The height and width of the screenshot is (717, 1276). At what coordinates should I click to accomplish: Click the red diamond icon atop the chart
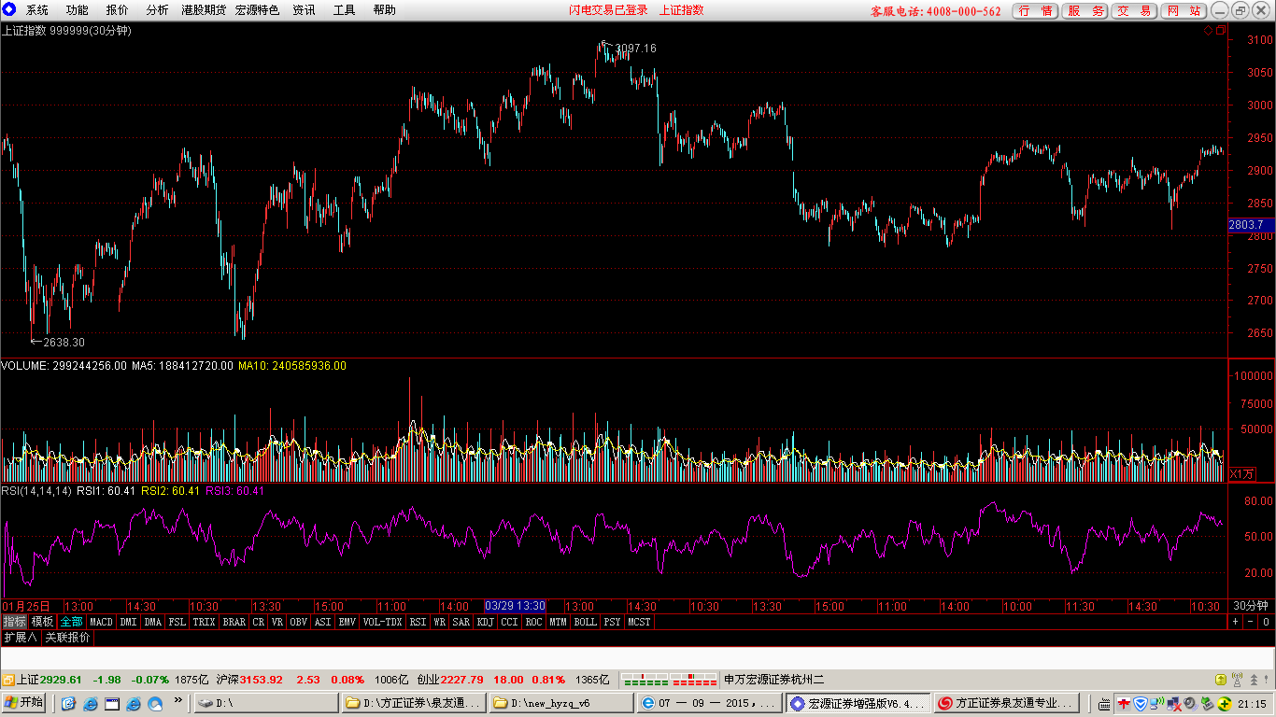pyautogui.click(x=1208, y=30)
